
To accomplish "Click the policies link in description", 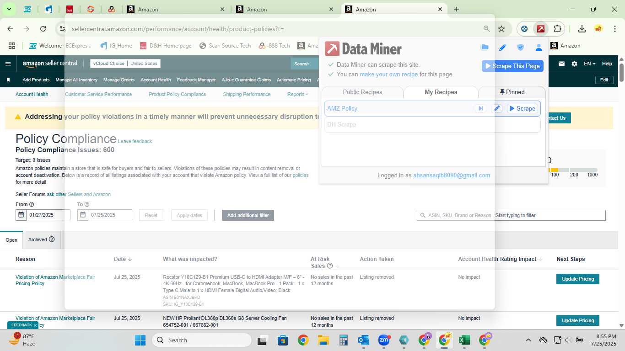I will click(x=301, y=175).
